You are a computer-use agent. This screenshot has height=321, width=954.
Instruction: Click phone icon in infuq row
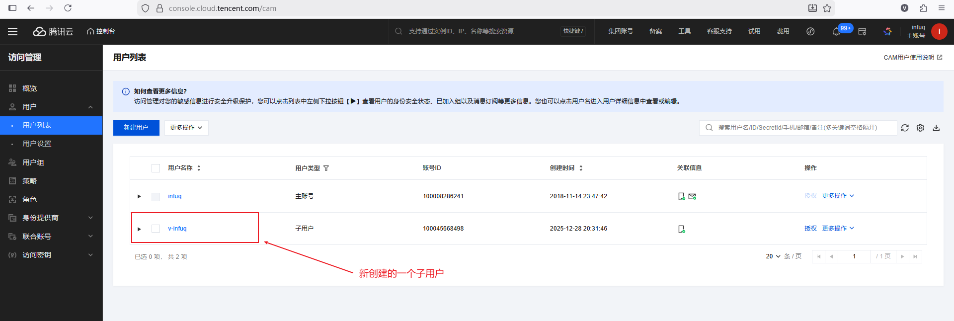pos(682,196)
